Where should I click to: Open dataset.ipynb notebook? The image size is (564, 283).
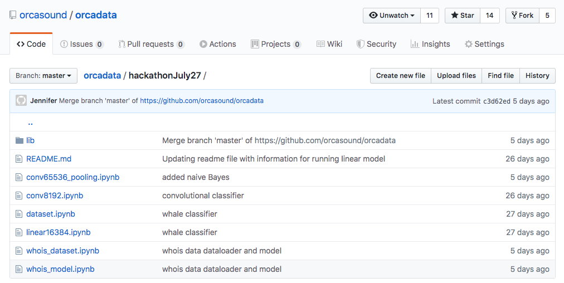coord(51,213)
